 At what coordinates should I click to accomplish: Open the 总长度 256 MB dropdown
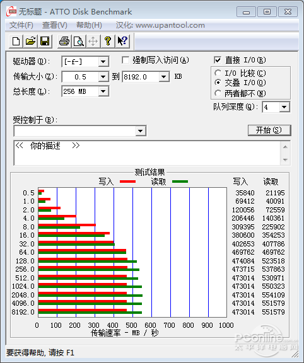103,91
